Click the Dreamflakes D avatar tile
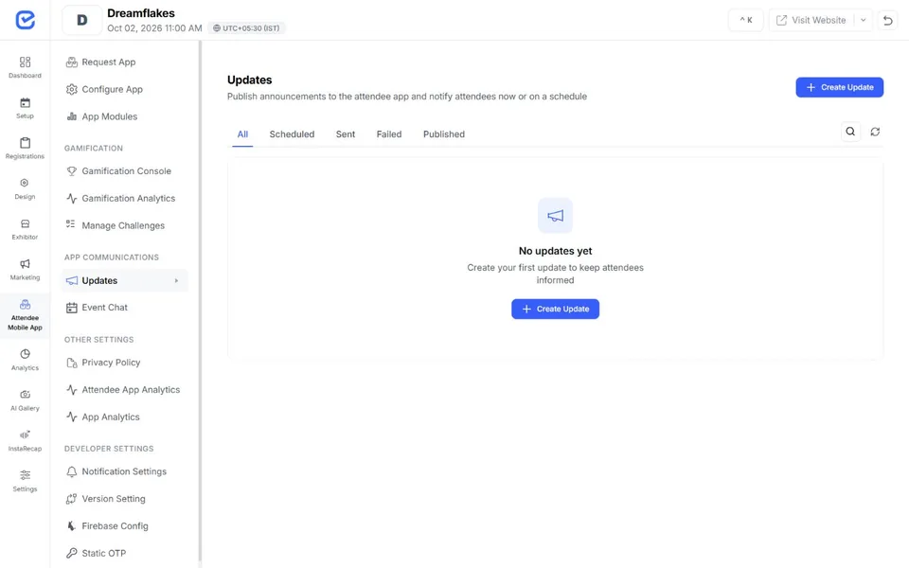Image resolution: width=909 pixels, height=568 pixels. 81,20
